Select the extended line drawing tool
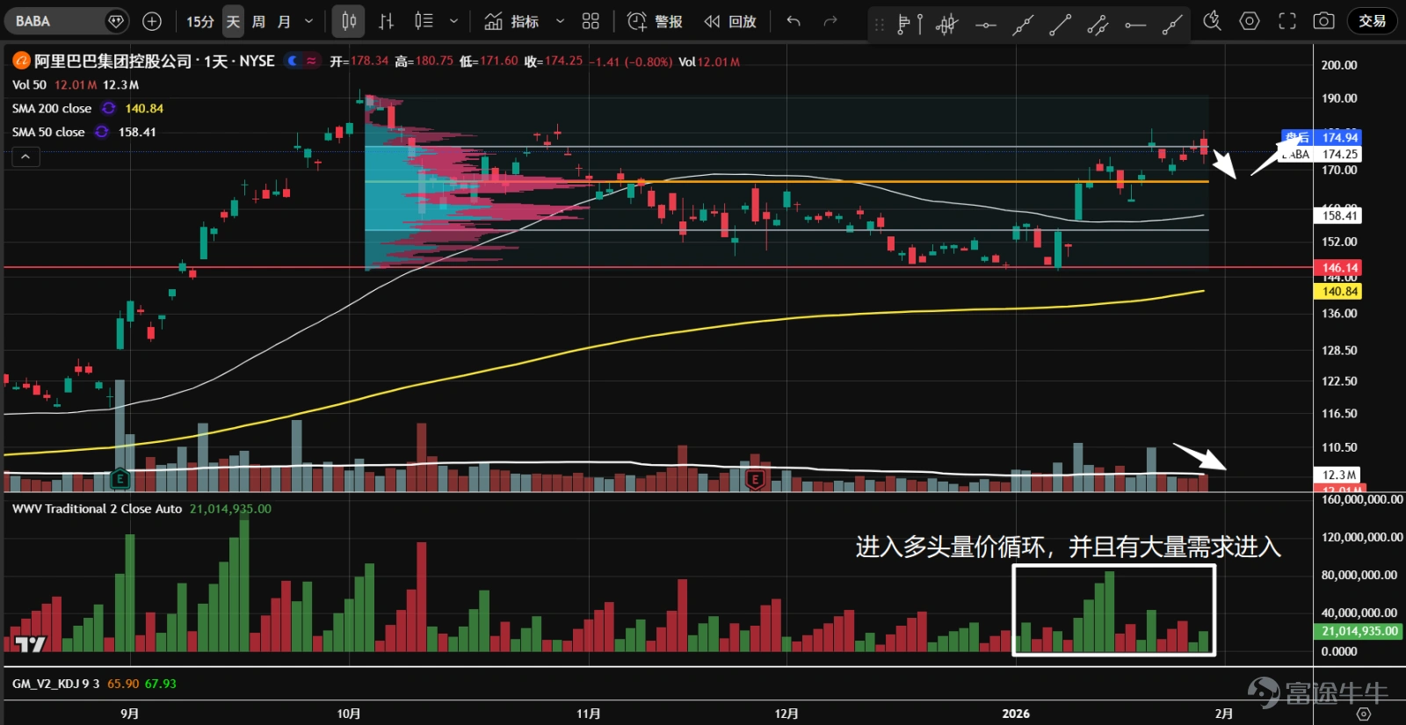The width and height of the screenshot is (1406, 725). click(1022, 25)
